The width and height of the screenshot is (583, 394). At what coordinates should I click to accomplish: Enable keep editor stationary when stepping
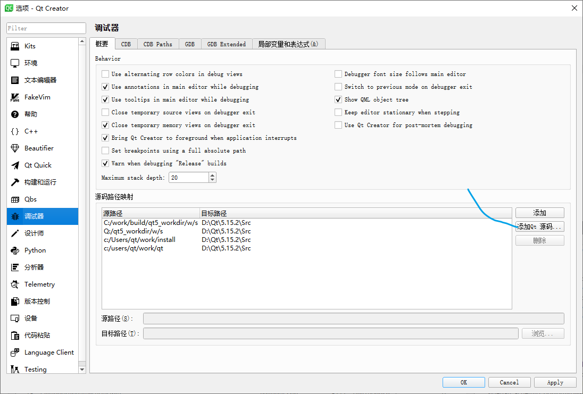tap(338, 112)
